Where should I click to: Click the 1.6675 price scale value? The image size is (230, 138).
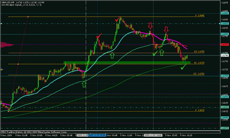point(224,86)
